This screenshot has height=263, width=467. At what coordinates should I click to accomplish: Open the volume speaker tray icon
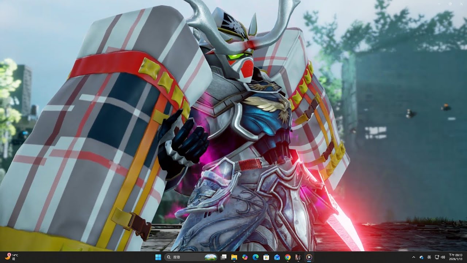443,257
